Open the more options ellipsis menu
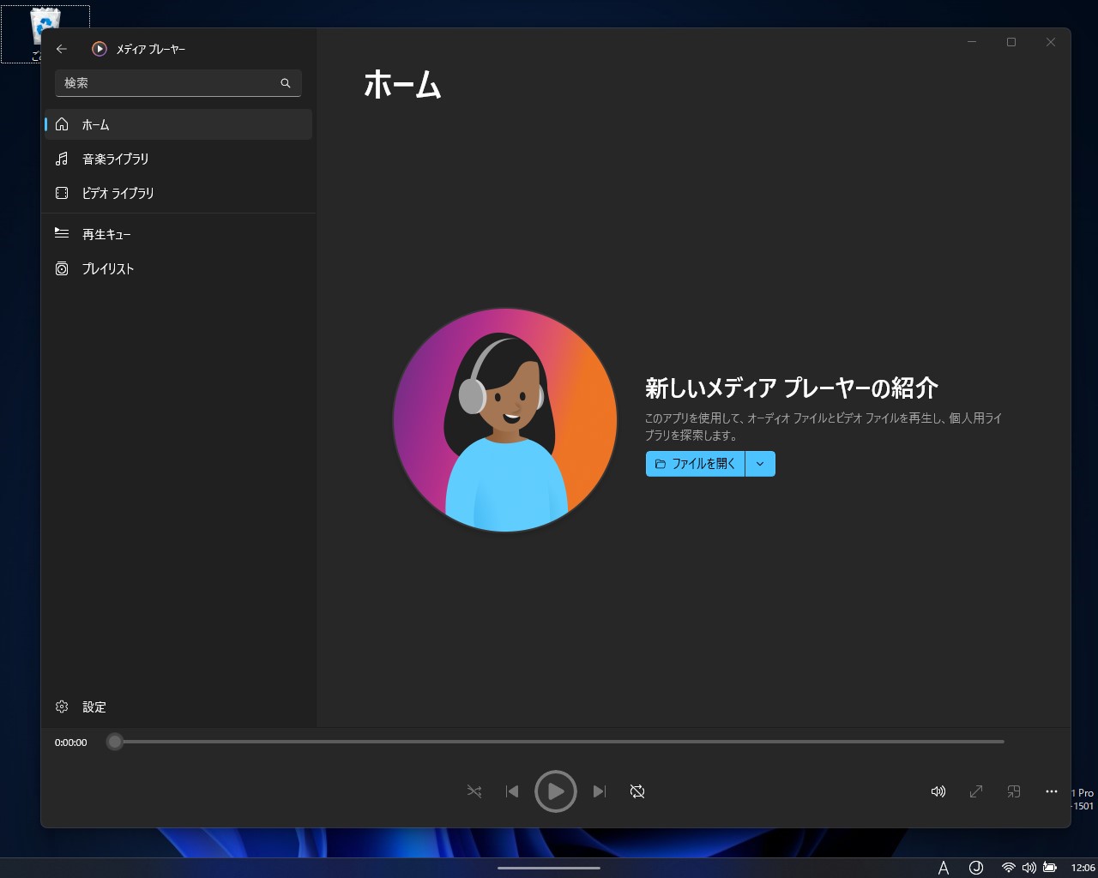Viewport: 1098px width, 878px height. pos(1051,791)
